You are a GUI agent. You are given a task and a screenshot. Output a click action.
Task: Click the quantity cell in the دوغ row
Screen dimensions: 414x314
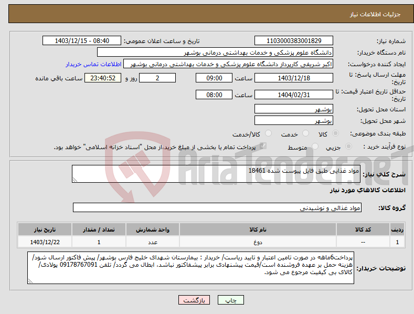(x=99, y=242)
